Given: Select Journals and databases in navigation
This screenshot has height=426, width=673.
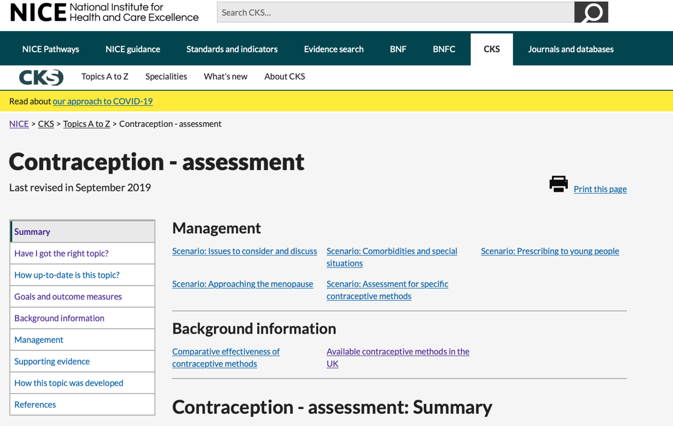Looking at the screenshot, I should pyautogui.click(x=570, y=49).
